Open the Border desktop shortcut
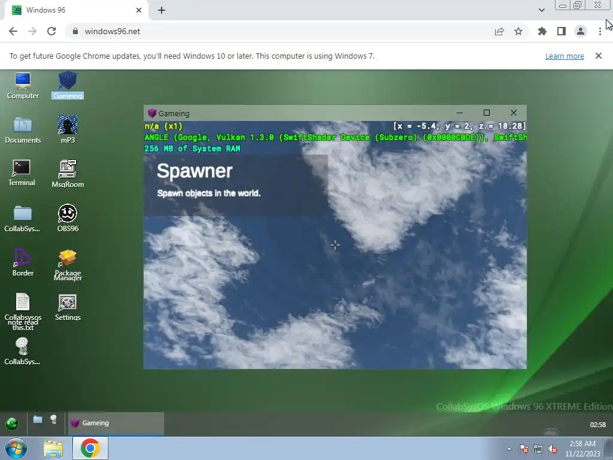The height and width of the screenshot is (460, 613). tap(23, 262)
